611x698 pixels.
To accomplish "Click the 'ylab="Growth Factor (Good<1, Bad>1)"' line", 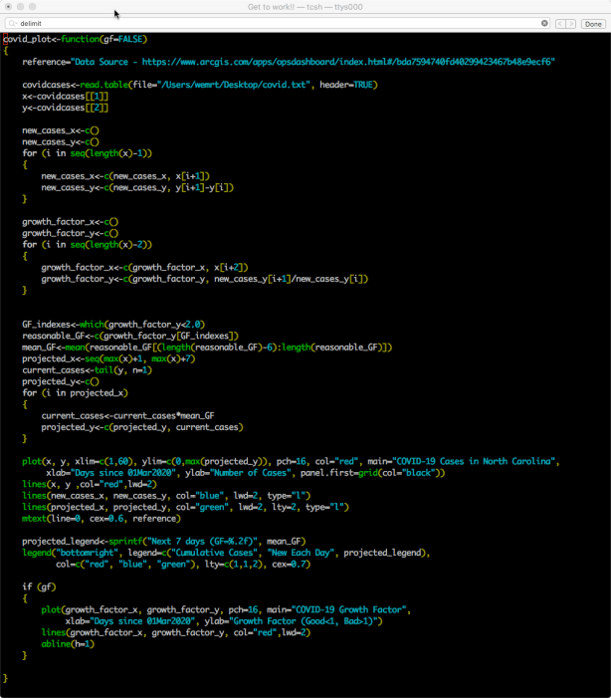I will point(224,621).
